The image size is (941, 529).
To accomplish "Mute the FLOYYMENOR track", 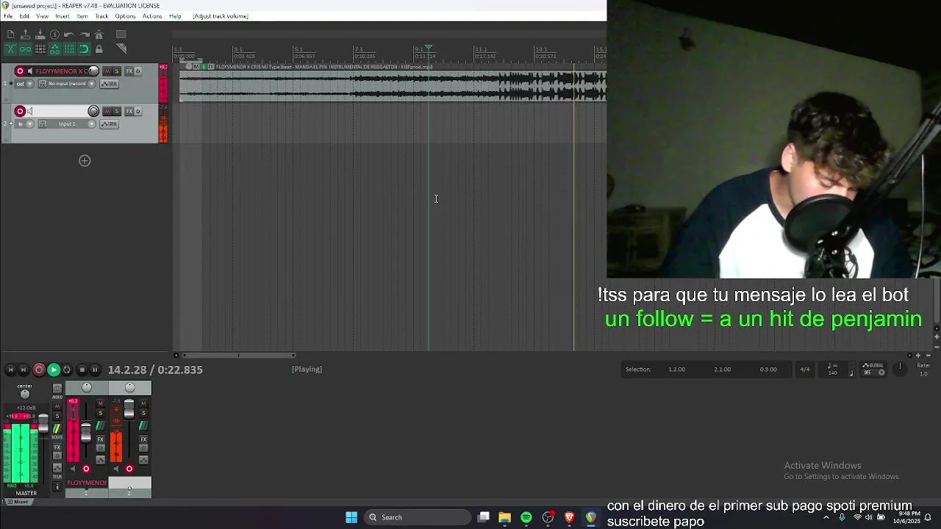I will pyautogui.click(x=107, y=71).
